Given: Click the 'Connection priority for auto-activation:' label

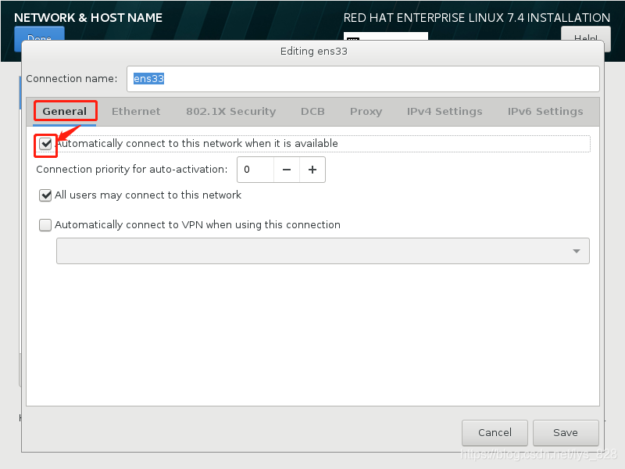Looking at the screenshot, I should (x=131, y=170).
